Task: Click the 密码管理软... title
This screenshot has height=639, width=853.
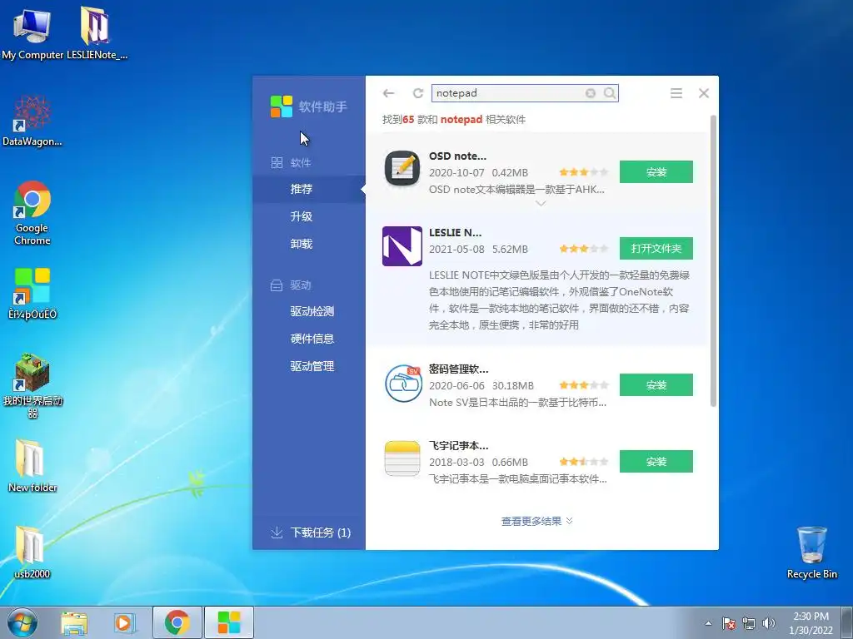Action: coord(459,369)
